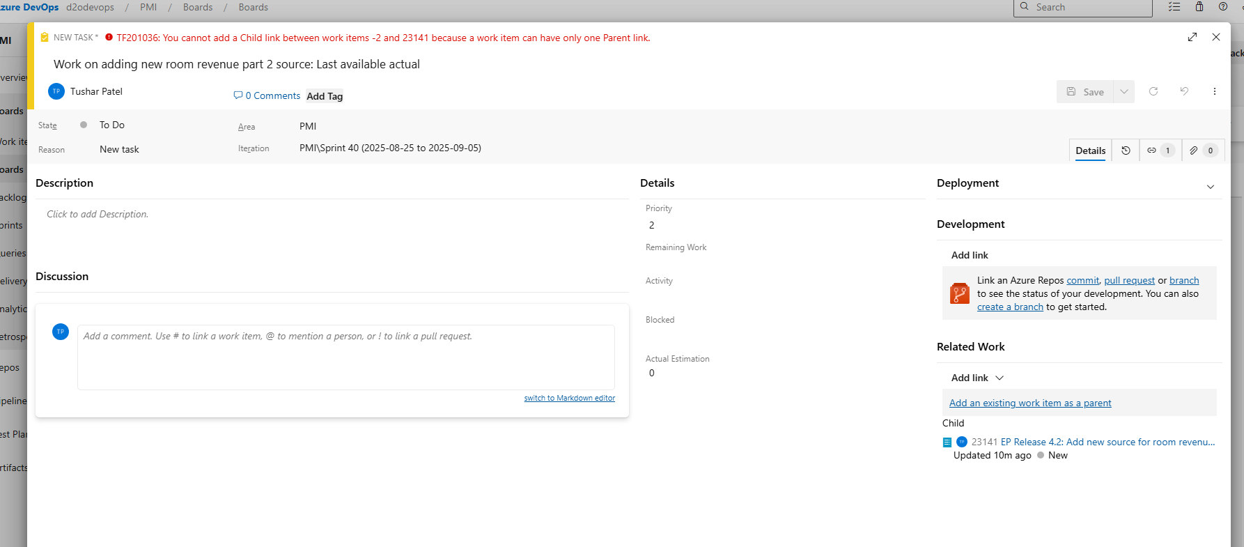Click the Azure Repos branch icon

[960, 293]
